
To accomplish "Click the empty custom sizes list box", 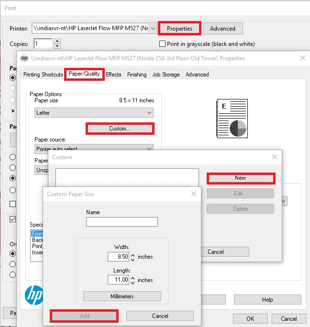I will pyautogui.click(x=127, y=177).
